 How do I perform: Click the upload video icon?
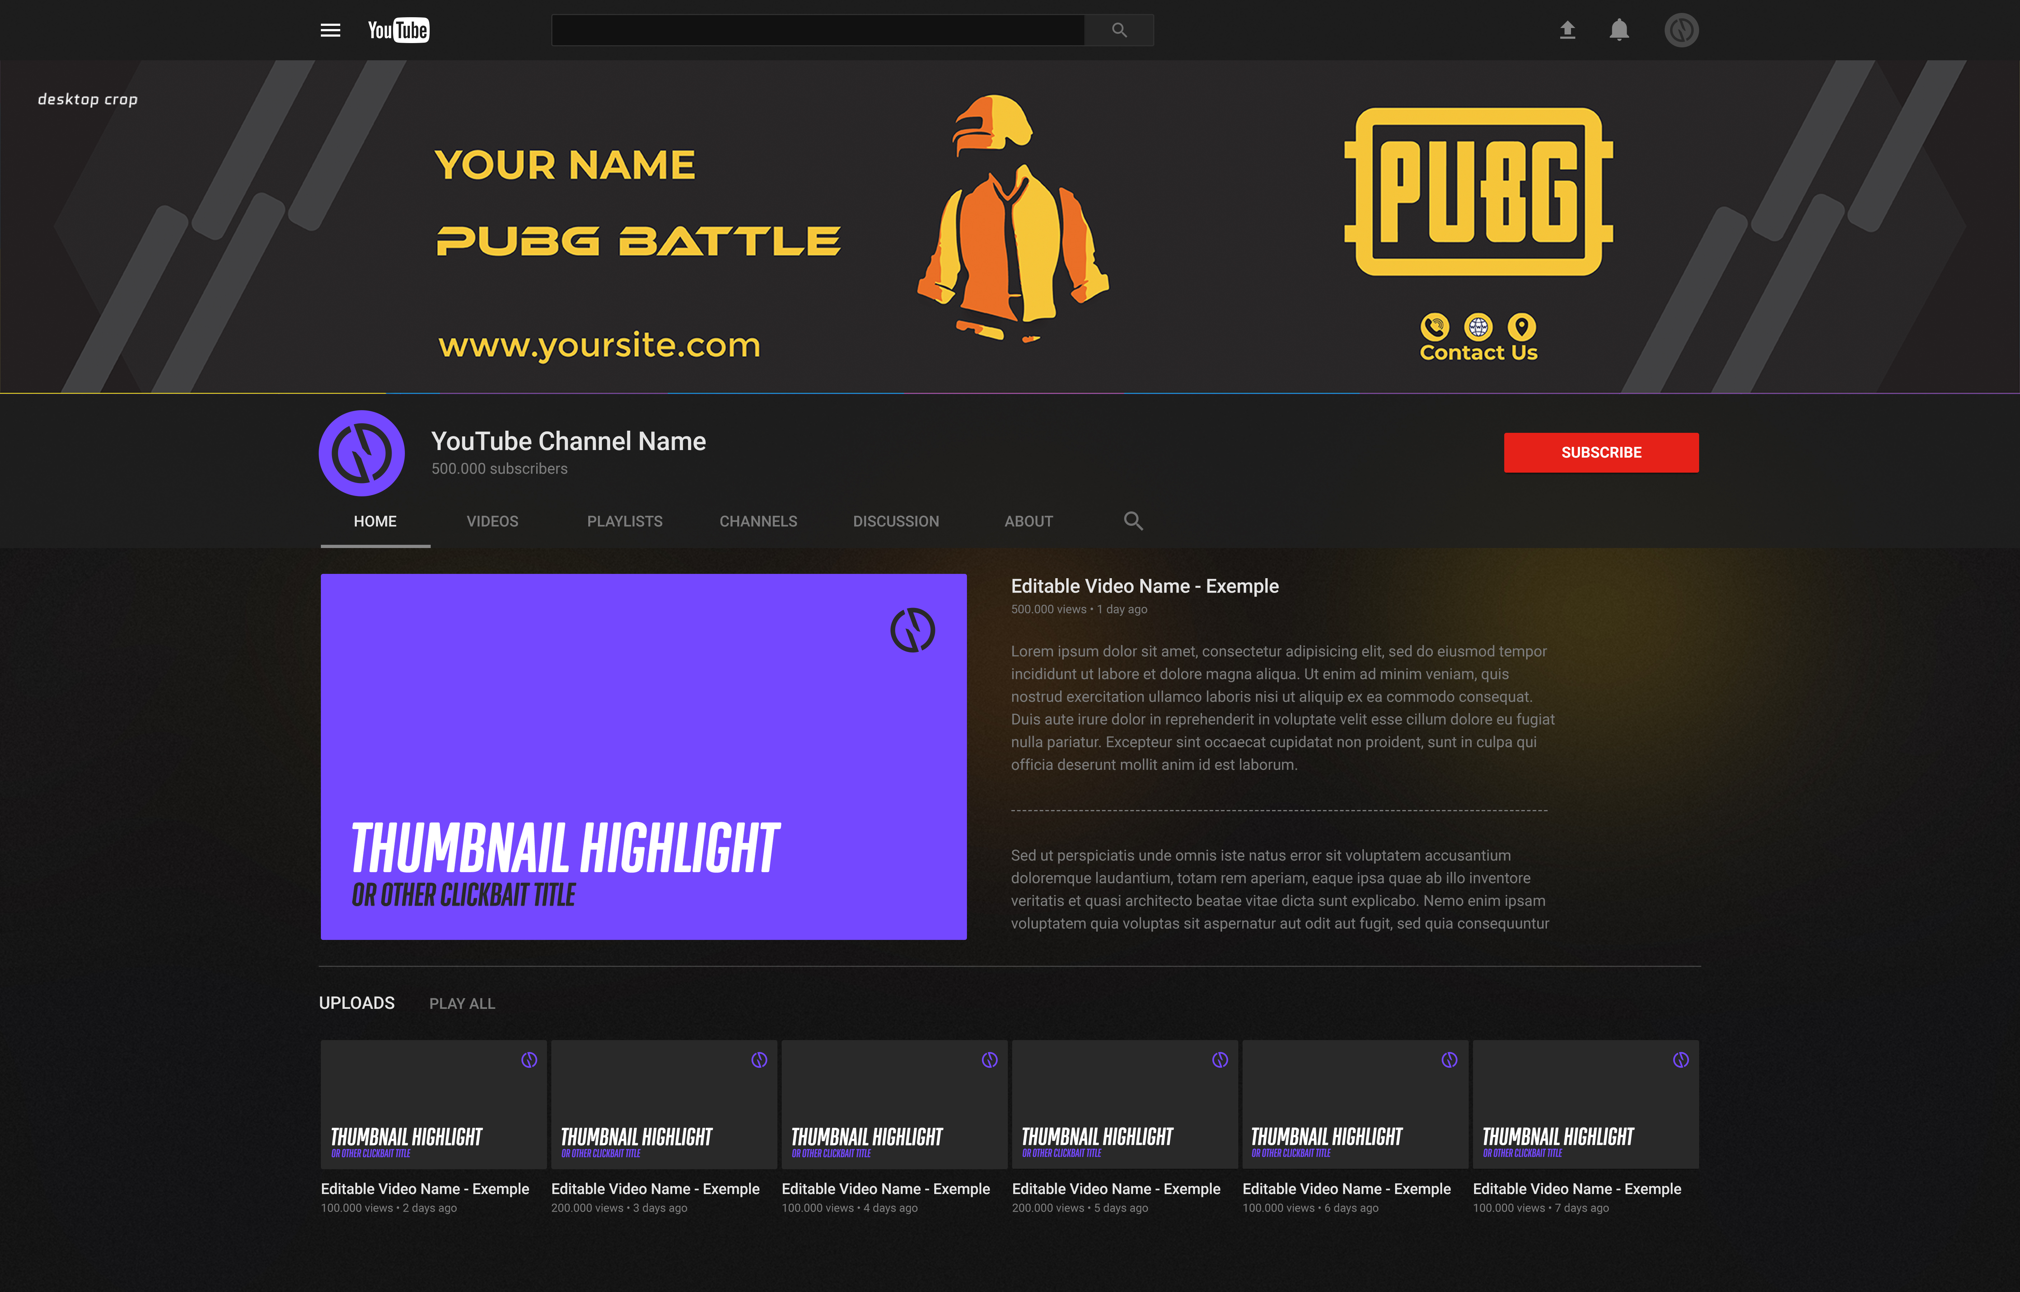pyautogui.click(x=1567, y=30)
